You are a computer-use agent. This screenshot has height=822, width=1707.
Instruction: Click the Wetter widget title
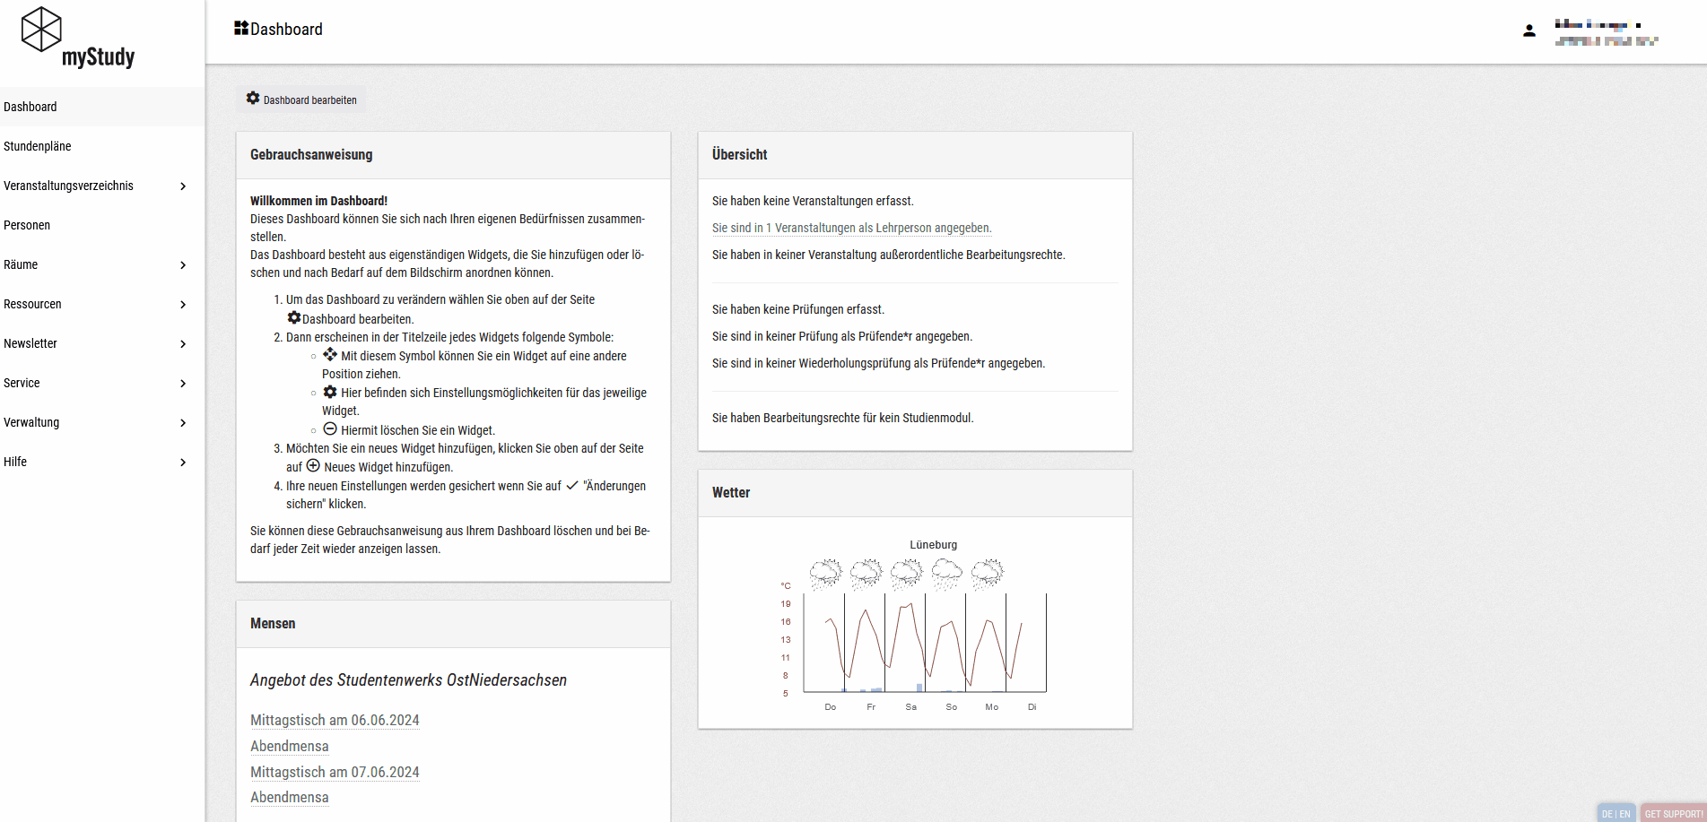[731, 492]
